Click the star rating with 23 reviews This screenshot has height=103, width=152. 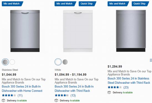(115, 87)
